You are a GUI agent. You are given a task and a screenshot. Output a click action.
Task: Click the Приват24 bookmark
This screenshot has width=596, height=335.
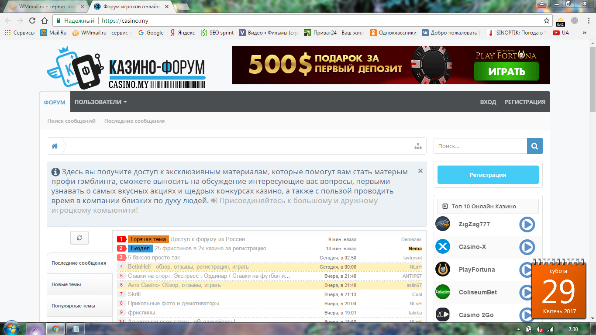(x=334, y=33)
